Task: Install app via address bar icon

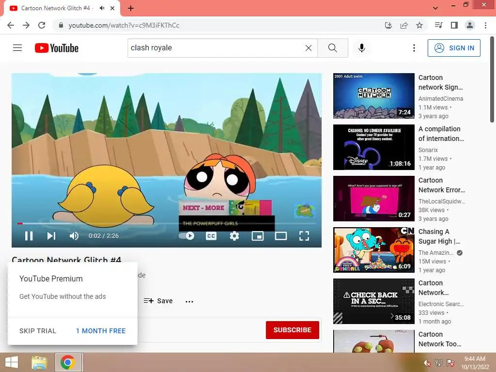Action: tap(388, 25)
